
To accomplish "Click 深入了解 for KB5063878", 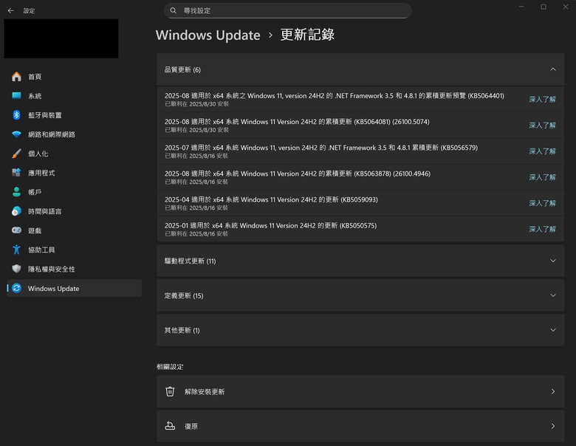I will (x=542, y=177).
